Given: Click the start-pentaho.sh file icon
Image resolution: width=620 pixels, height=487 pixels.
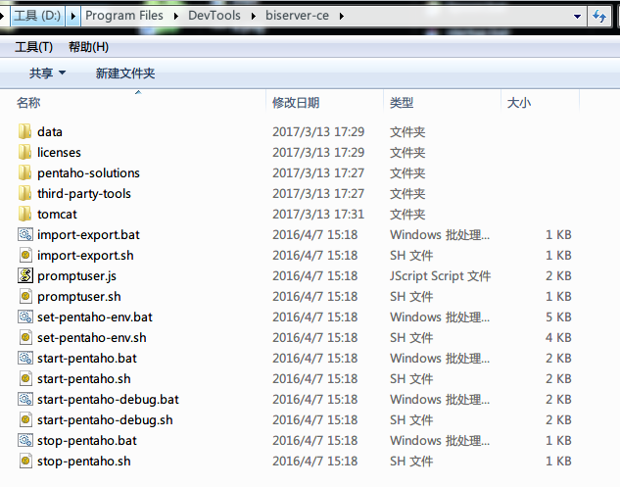Looking at the screenshot, I should [x=25, y=378].
